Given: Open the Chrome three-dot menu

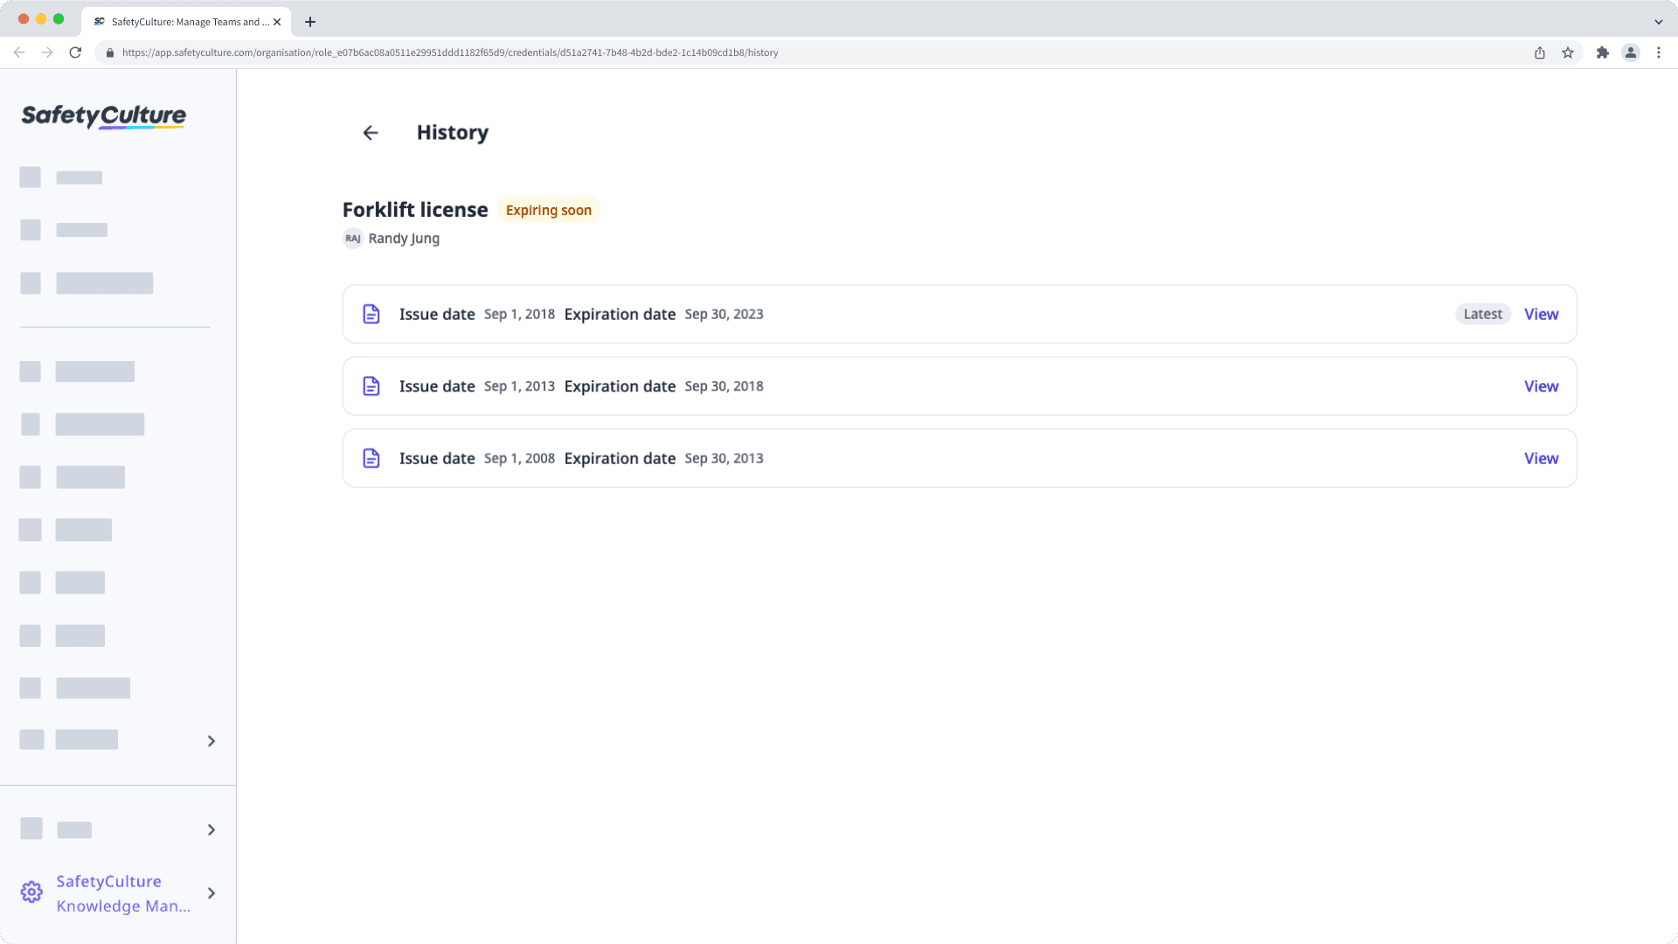Looking at the screenshot, I should click(1659, 52).
